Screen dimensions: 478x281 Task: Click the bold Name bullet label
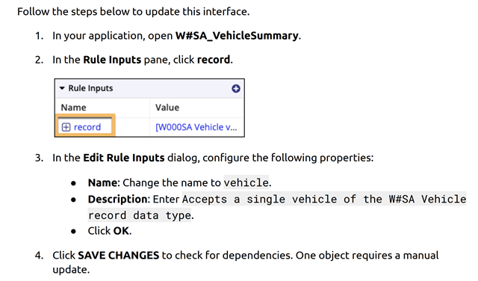click(x=102, y=183)
